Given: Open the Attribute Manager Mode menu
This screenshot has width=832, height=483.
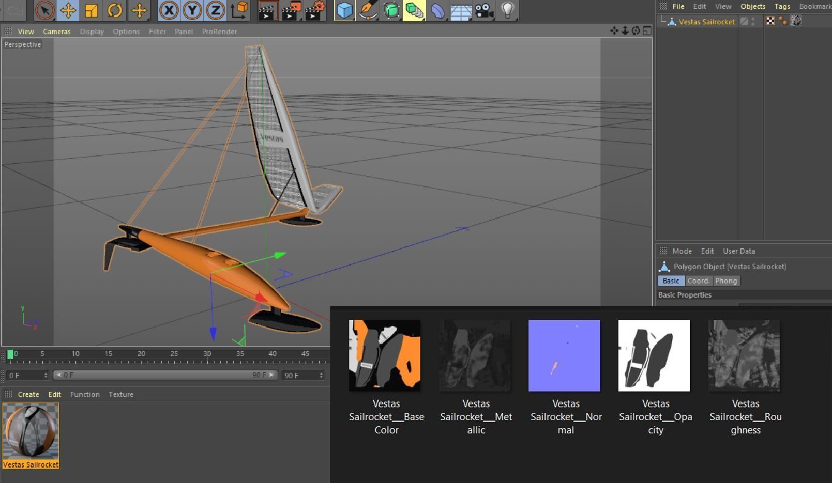Looking at the screenshot, I should 682,251.
